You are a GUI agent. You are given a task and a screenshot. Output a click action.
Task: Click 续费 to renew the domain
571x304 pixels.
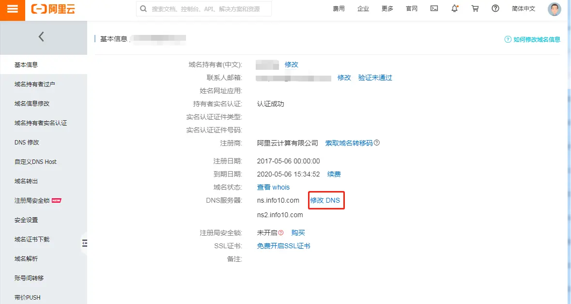(334, 174)
